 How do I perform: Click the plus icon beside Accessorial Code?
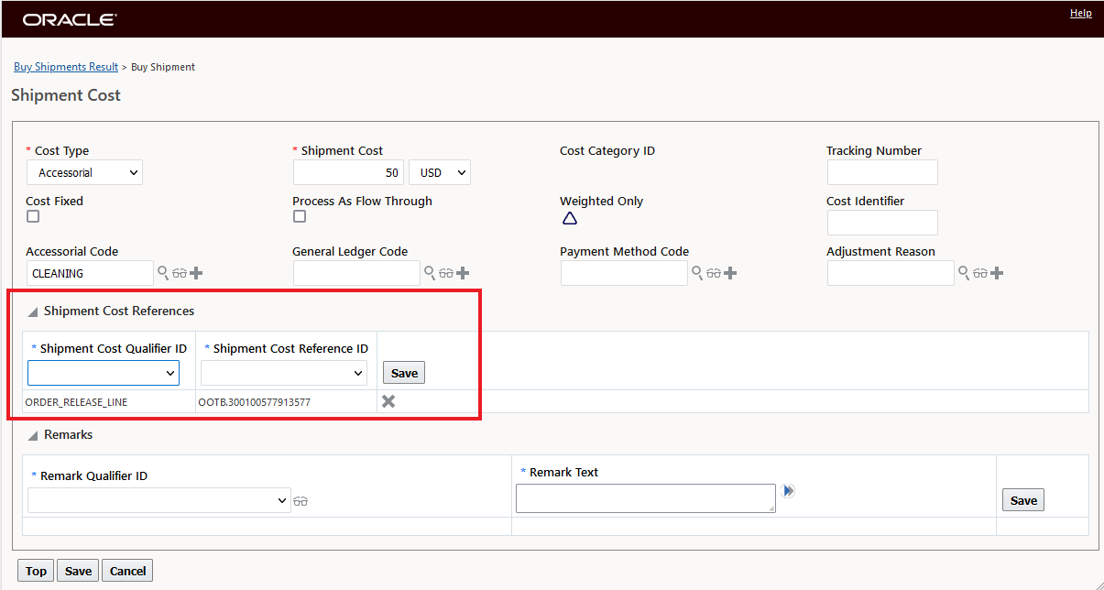(196, 273)
